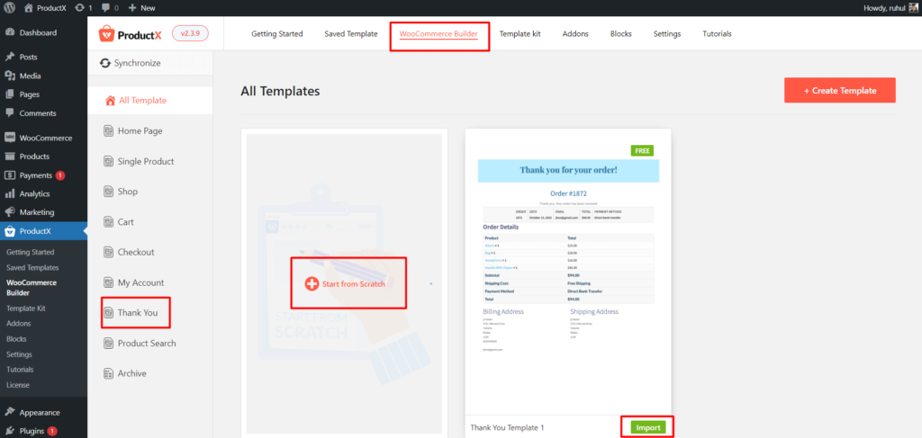Click the Products icon in sidebar
This screenshot has width=922, height=438.
point(10,156)
